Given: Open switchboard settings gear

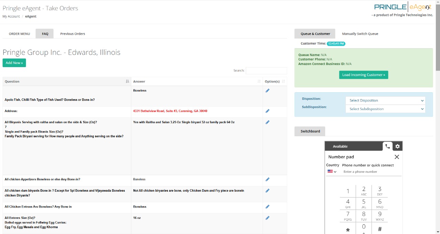Looking at the screenshot, I should (x=398, y=146).
